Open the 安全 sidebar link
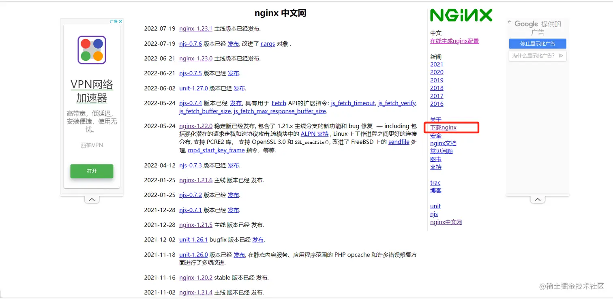The height and width of the screenshot is (299, 613). (436, 135)
